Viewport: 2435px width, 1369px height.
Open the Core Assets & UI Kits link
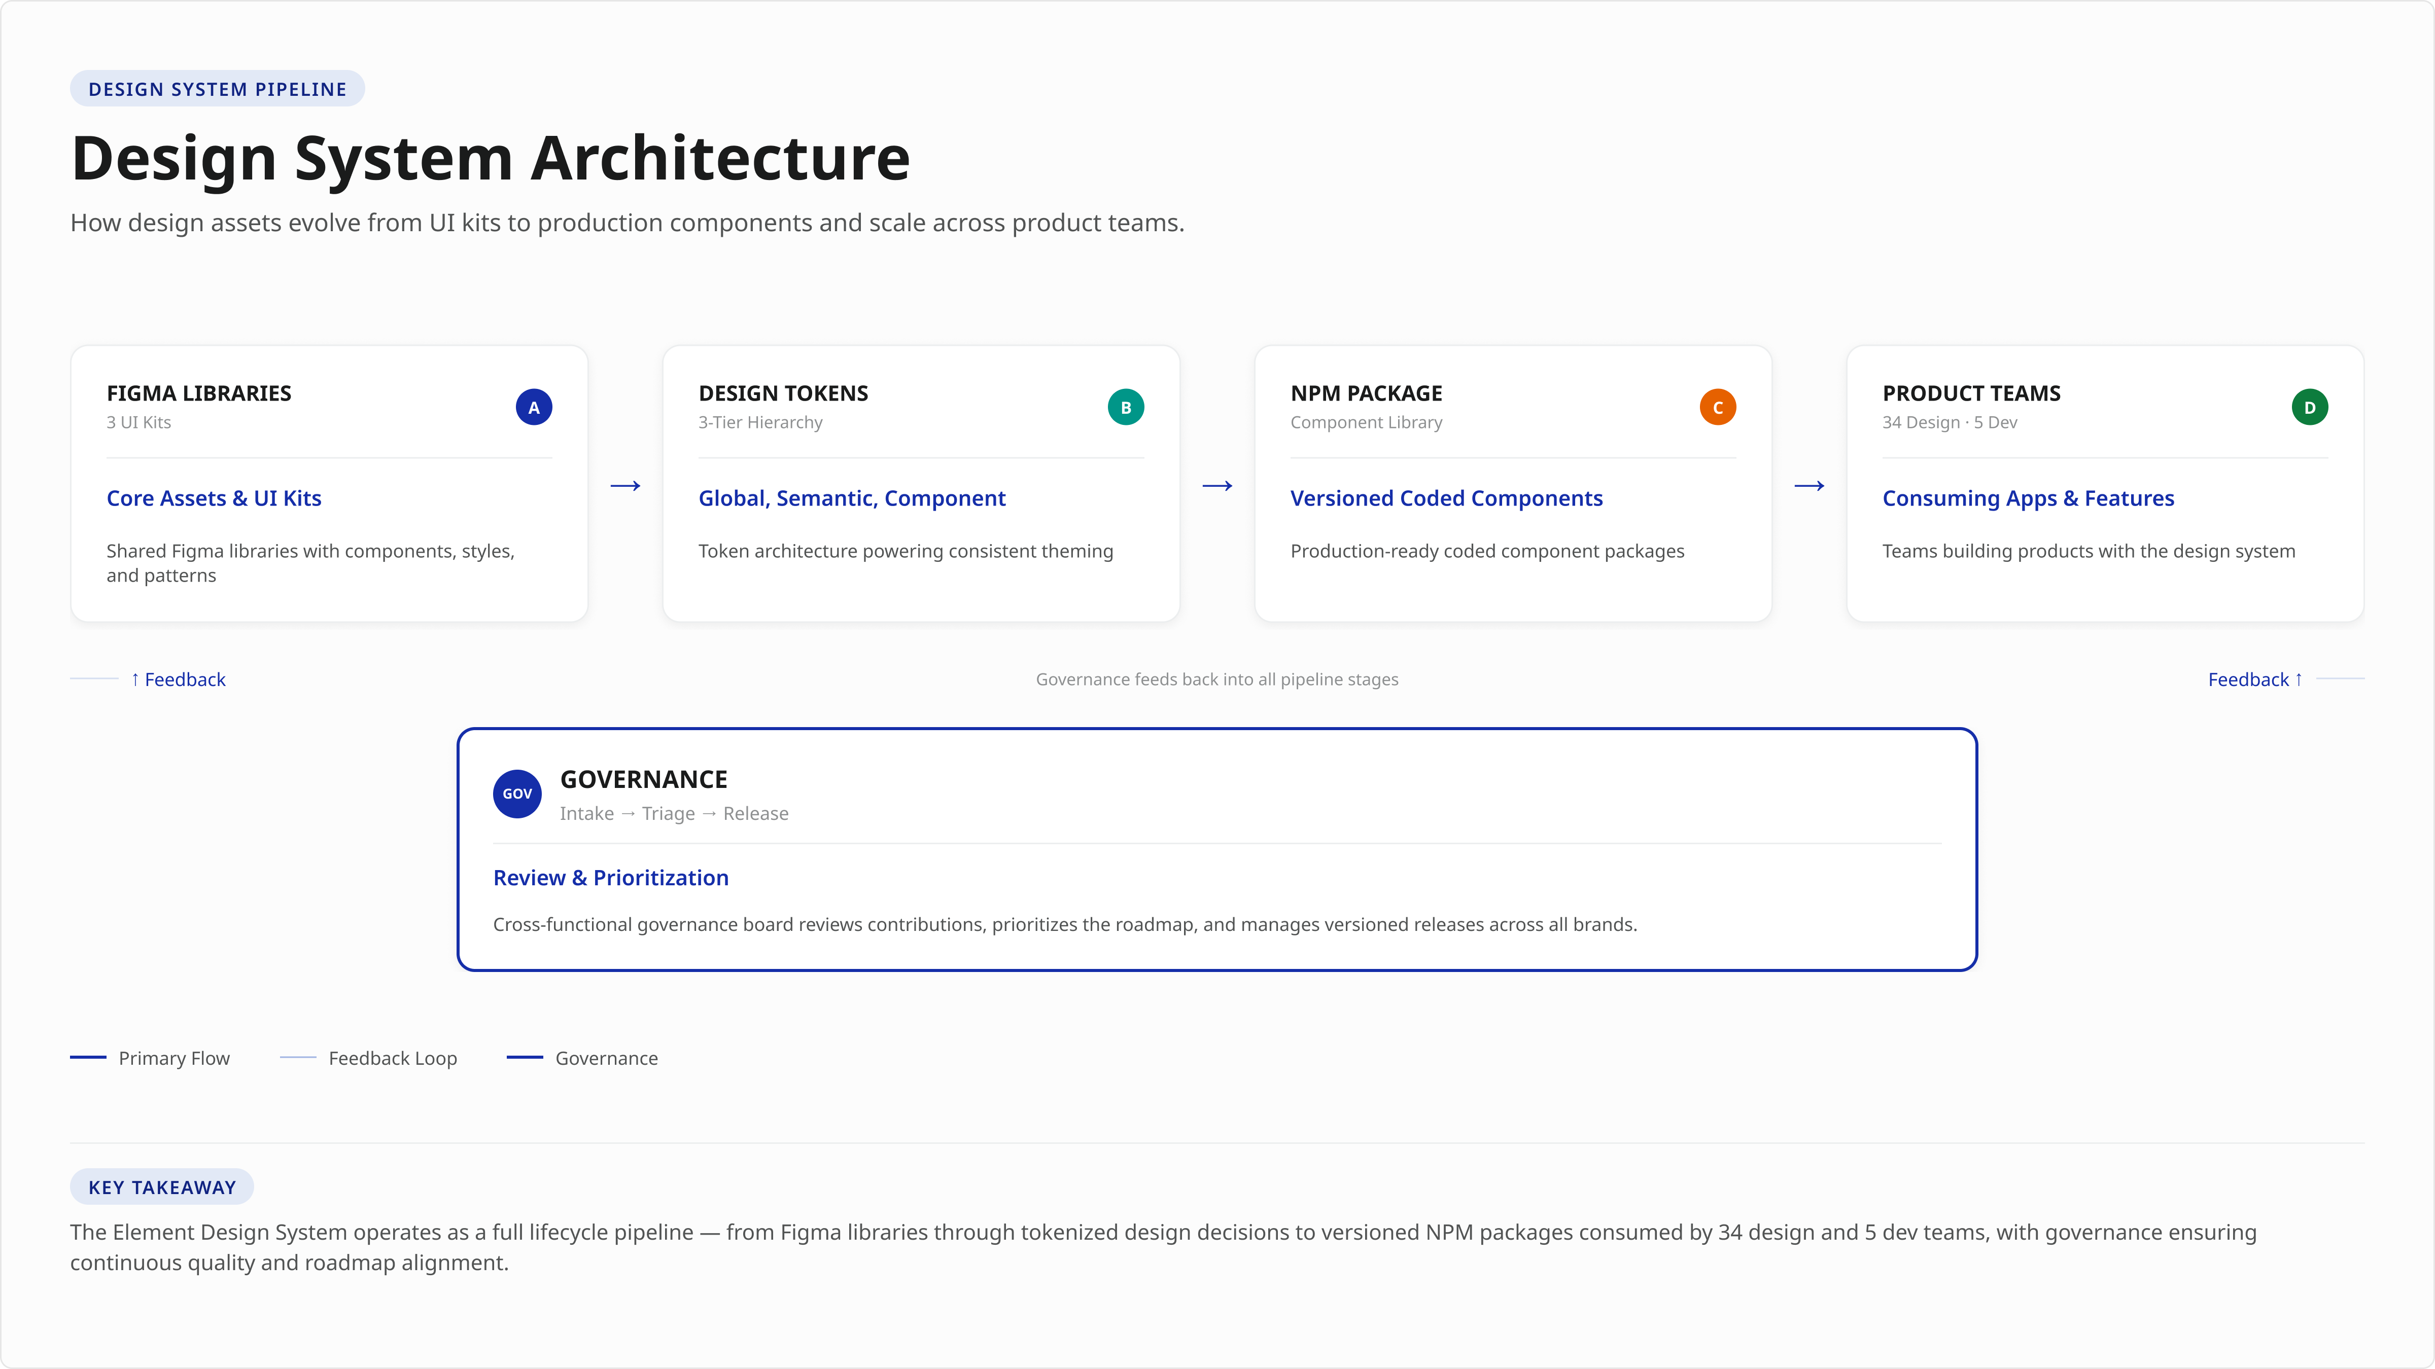(x=214, y=498)
